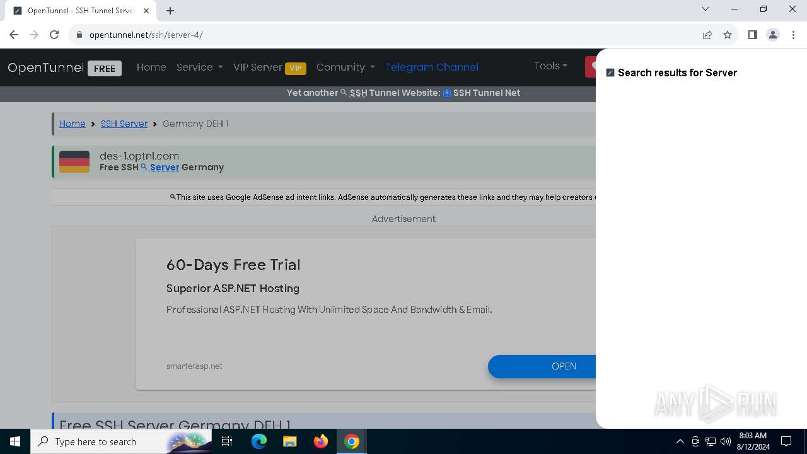Click the smarterasp.net ad URL
This screenshot has width=807, height=454.
194,366
